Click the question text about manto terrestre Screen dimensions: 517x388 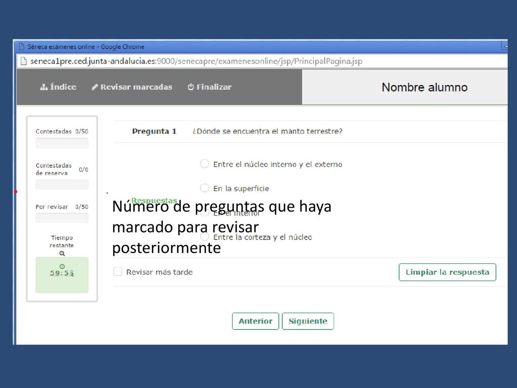click(268, 131)
